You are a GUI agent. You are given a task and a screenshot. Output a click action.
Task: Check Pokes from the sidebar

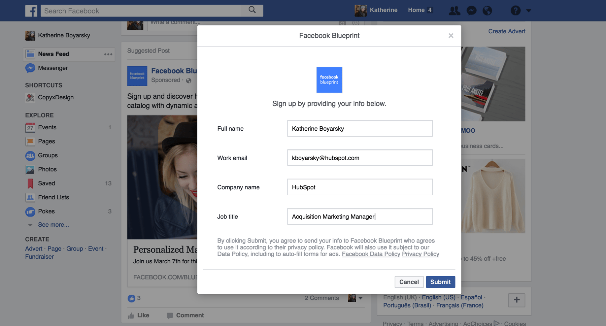pyautogui.click(x=46, y=211)
